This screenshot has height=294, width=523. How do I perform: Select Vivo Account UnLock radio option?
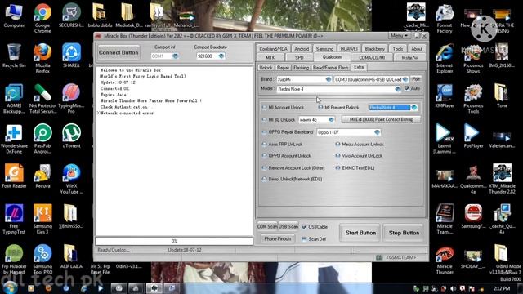pos(337,156)
